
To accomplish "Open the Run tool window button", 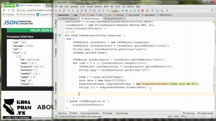I will pyautogui.click(x=62, y=113).
